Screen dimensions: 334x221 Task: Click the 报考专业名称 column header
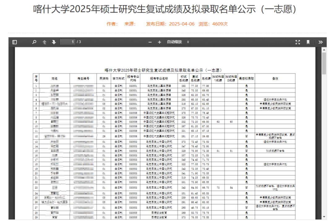(x=159, y=79)
